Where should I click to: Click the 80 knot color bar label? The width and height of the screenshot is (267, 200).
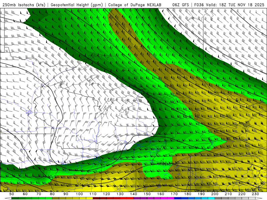52,194
